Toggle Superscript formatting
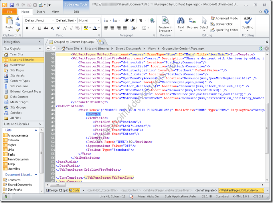This screenshot has width=273, height=203. [x=58, y=28]
